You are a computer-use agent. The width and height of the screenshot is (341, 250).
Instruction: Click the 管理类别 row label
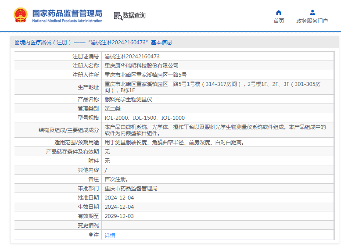coord(88,109)
